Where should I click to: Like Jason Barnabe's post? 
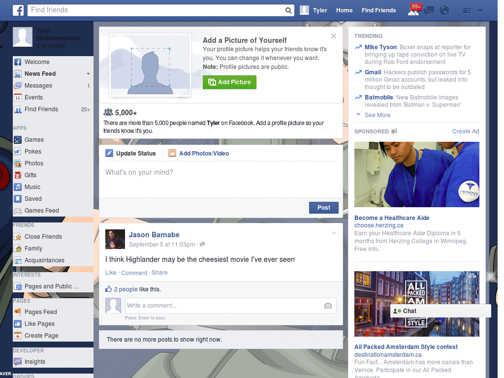coord(111,273)
